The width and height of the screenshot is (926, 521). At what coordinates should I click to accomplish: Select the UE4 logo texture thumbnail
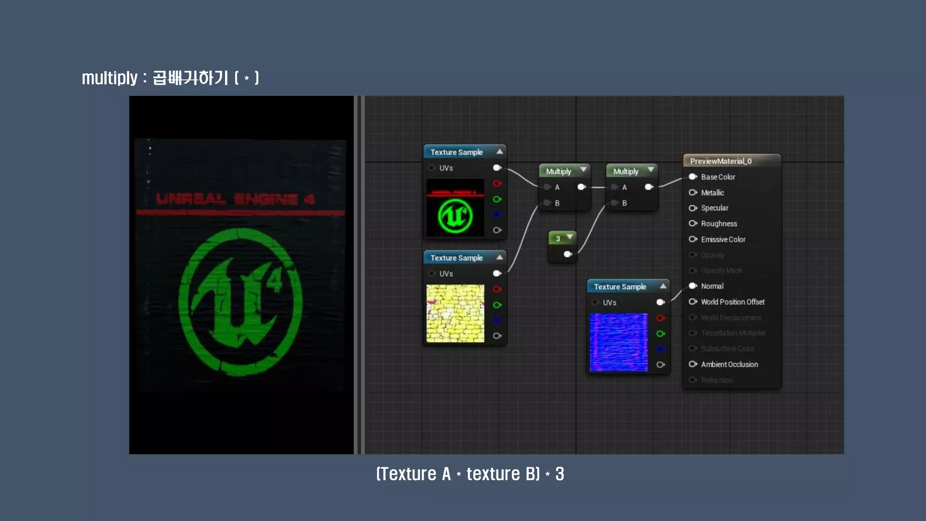pyautogui.click(x=455, y=208)
